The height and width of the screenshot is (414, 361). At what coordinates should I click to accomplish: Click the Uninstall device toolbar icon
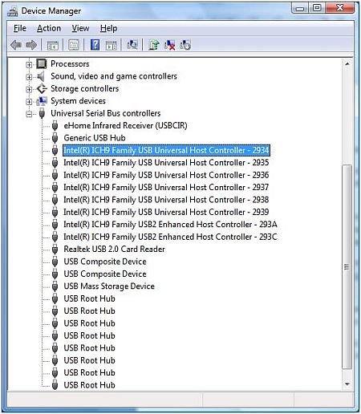click(x=185, y=45)
